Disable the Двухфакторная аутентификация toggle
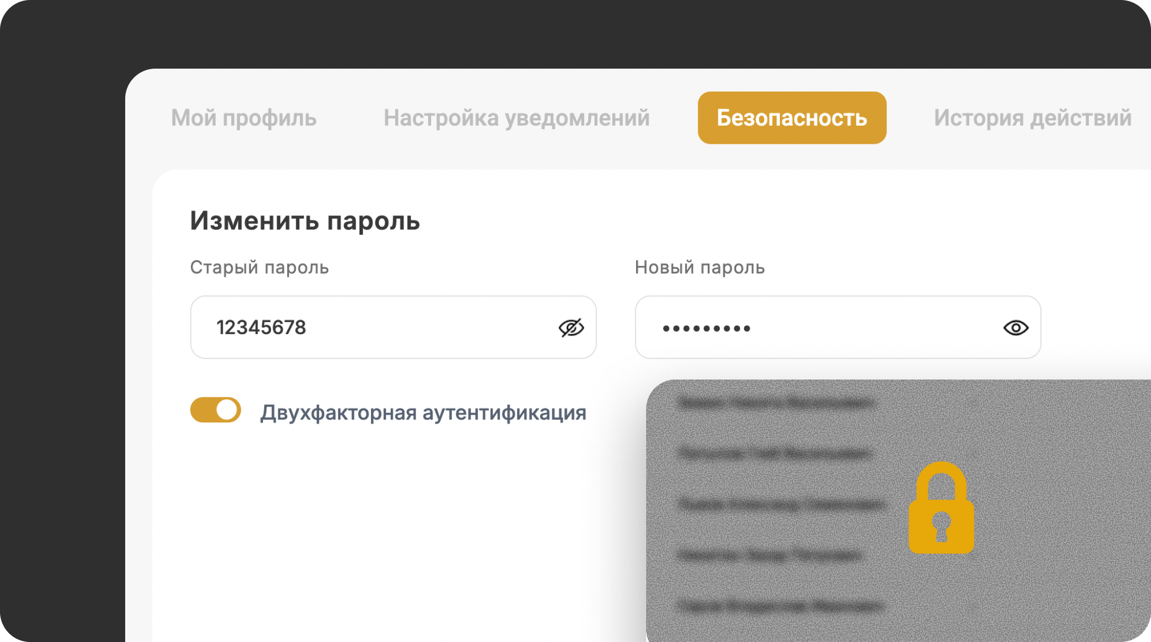This screenshot has height=642, width=1151. pyautogui.click(x=216, y=410)
